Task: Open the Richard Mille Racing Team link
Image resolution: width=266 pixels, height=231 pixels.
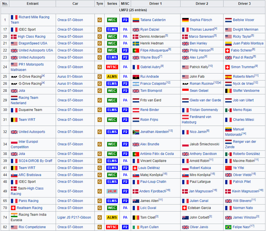Action: click(30, 20)
